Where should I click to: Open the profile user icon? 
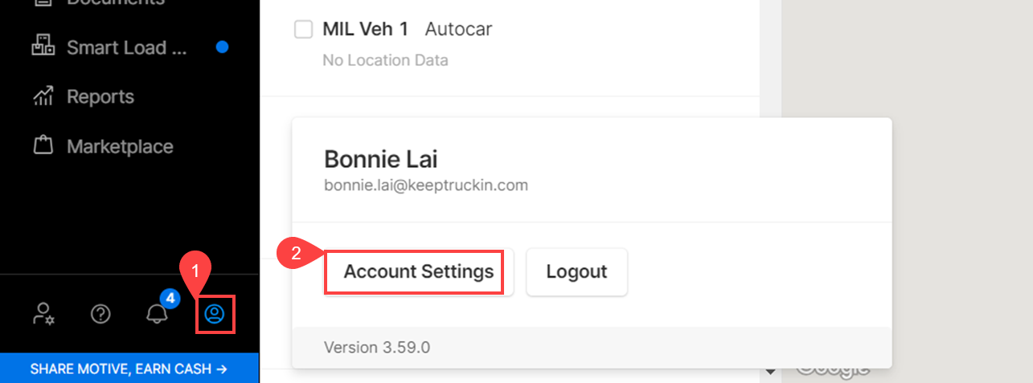(x=214, y=314)
